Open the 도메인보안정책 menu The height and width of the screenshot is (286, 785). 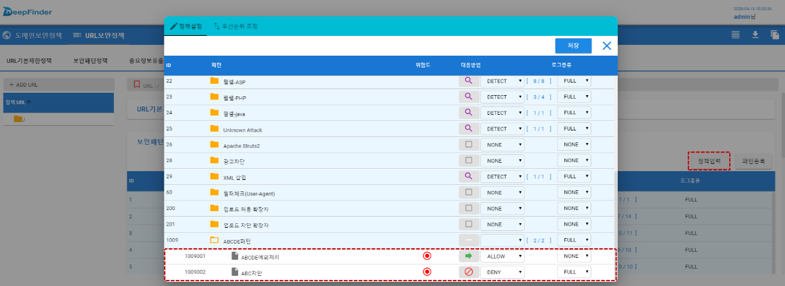point(32,35)
